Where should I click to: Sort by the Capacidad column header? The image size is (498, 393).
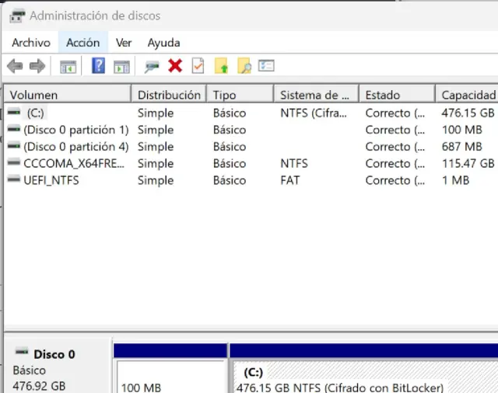[467, 95]
